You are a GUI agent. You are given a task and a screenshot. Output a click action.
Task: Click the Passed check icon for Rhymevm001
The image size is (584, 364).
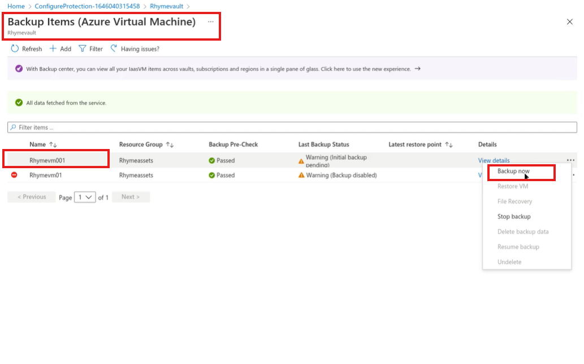(x=211, y=161)
